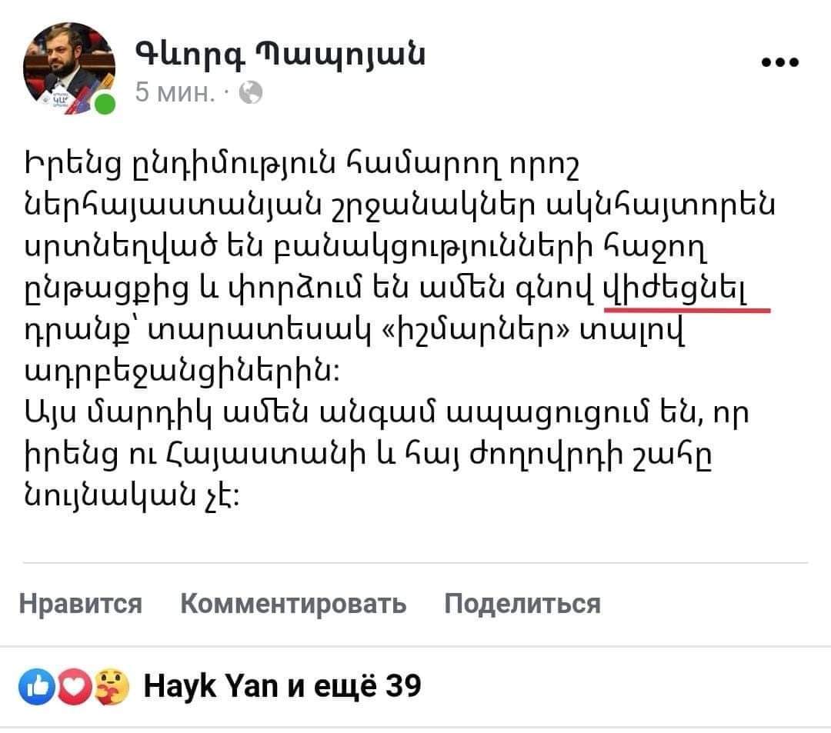Click the blue thumbs-up Like reaction icon

38,685
